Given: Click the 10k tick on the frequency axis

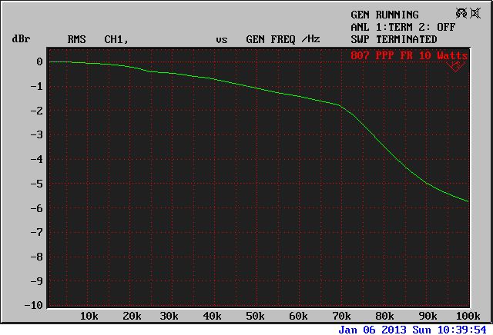Looking at the screenshot, I should click(89, 316).
